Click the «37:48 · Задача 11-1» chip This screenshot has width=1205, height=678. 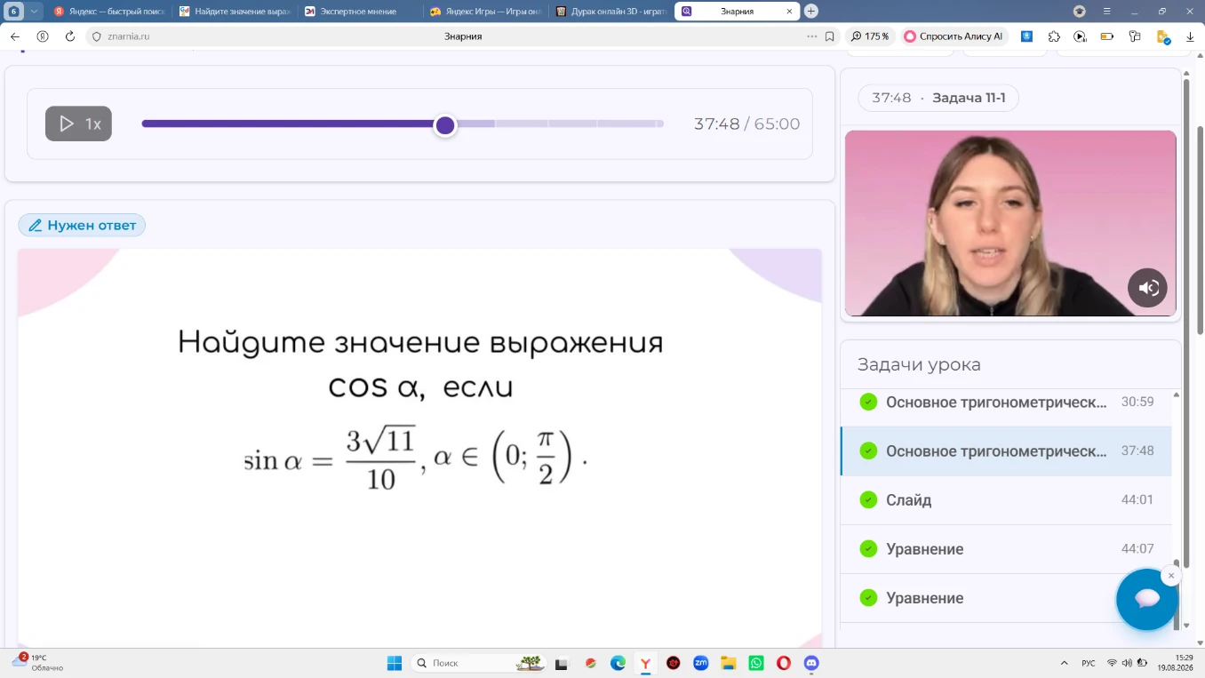[938, 98]
